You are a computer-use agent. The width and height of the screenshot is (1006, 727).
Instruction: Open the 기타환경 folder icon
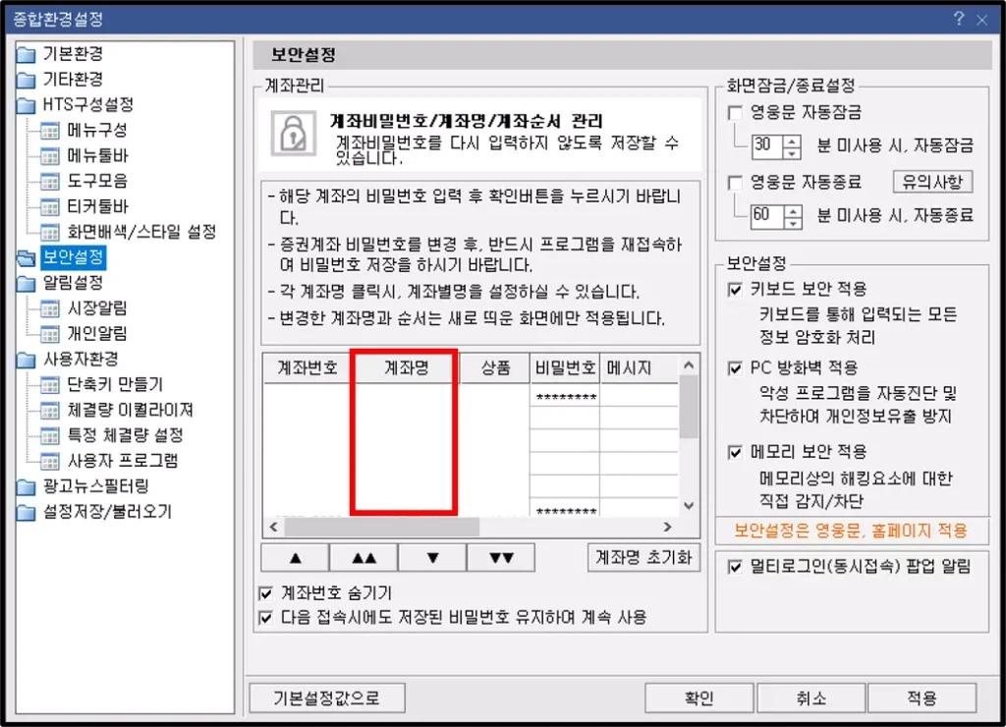click(x=26, y=80)
